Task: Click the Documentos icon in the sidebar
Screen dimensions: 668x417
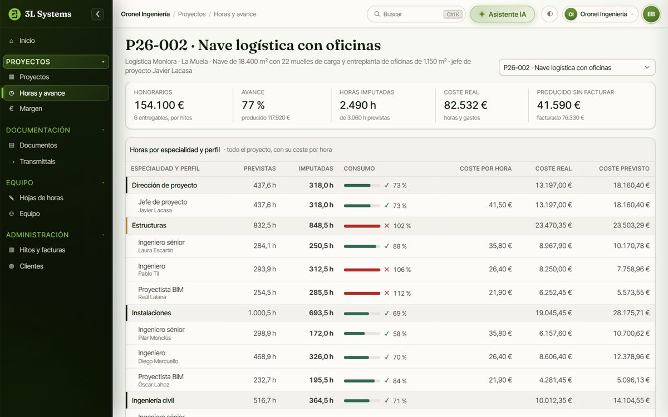Action: tap(12, 145)
